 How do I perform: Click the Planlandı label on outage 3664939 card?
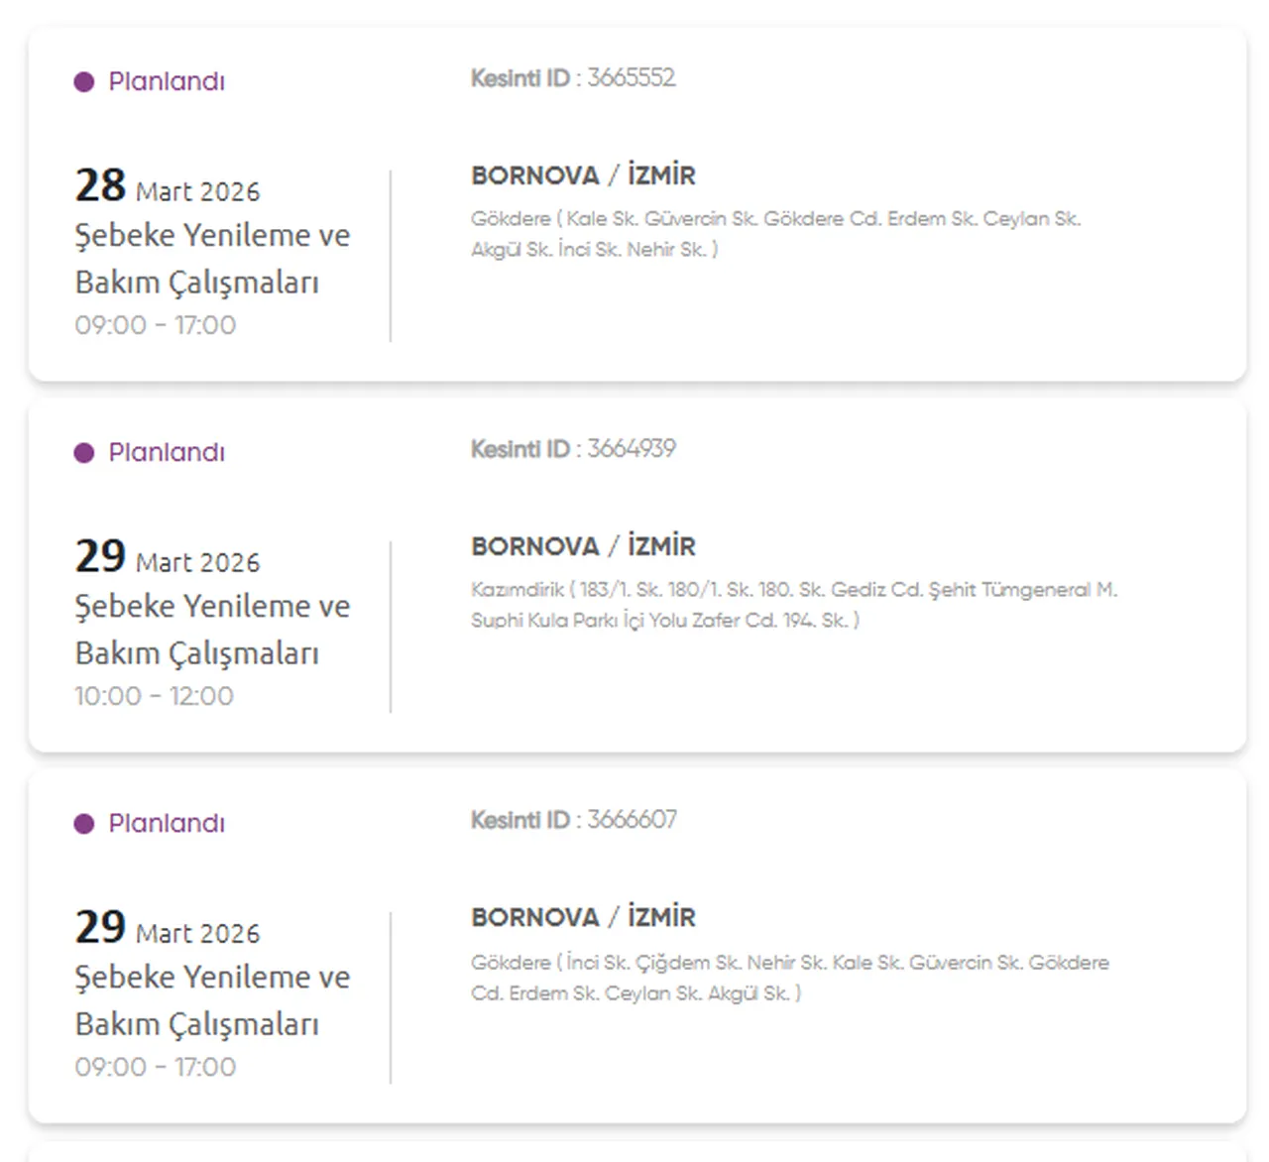click(167, 453)
